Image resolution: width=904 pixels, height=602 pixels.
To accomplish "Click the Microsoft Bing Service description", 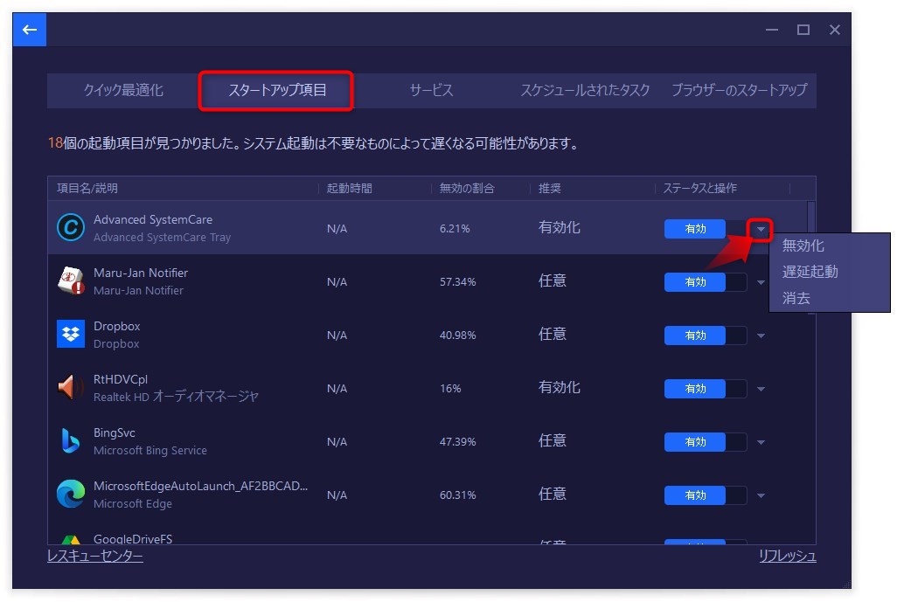I will click(150, 451).
